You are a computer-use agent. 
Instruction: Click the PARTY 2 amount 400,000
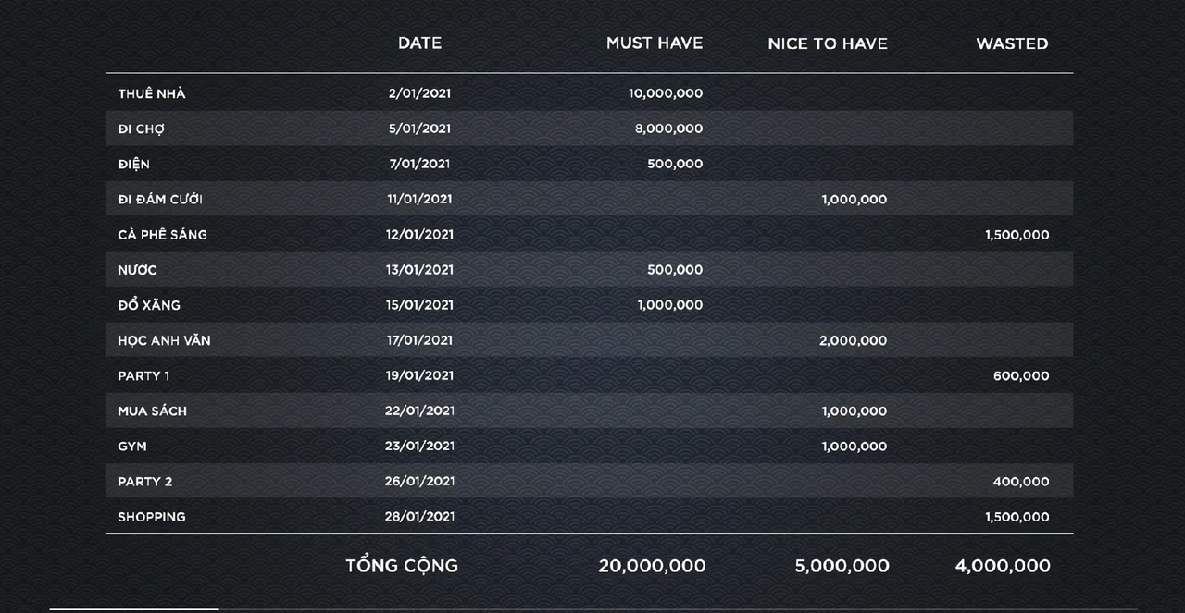[x=1020, y=482]
